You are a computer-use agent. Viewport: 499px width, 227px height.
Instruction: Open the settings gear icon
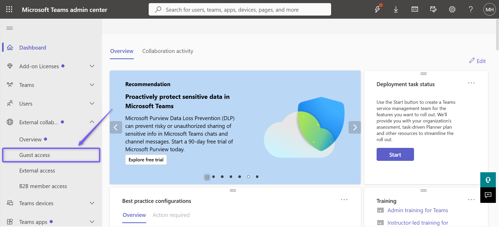coord(452,10)
